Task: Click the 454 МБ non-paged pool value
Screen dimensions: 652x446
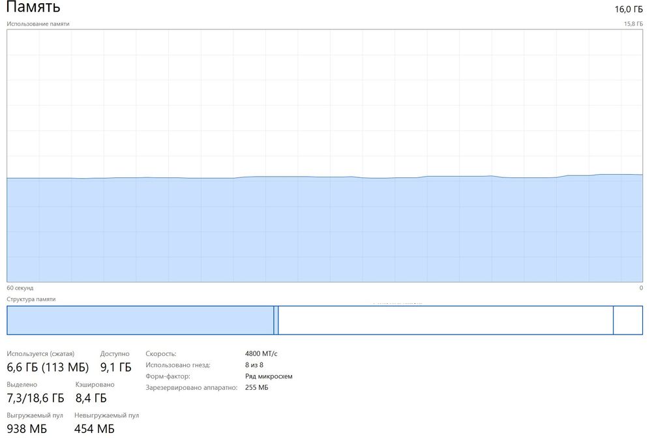Action: coord(95,428)
